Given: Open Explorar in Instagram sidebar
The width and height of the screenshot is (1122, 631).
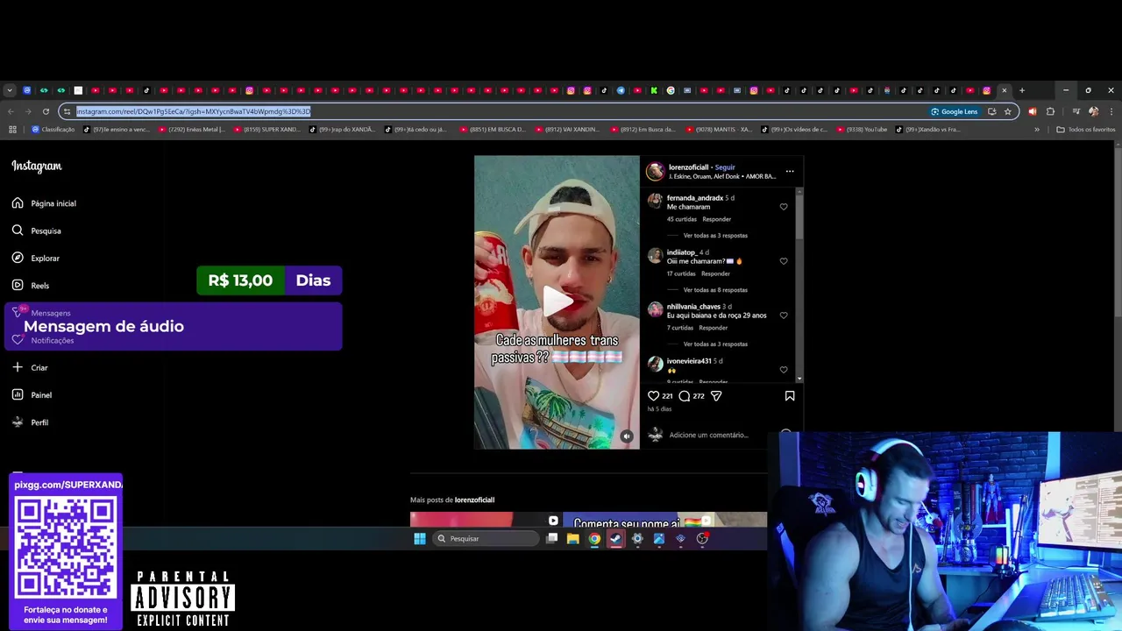Looking at the screenshot, I should coord(36,258).
